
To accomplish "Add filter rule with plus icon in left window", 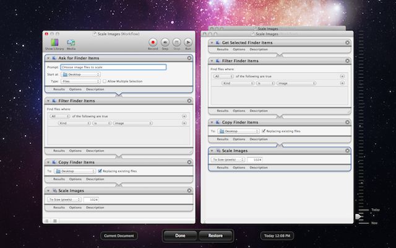I will [184, 116].
